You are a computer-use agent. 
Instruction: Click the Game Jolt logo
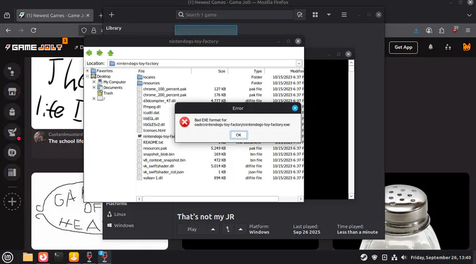pyautogui.click(x=34, y=48)
